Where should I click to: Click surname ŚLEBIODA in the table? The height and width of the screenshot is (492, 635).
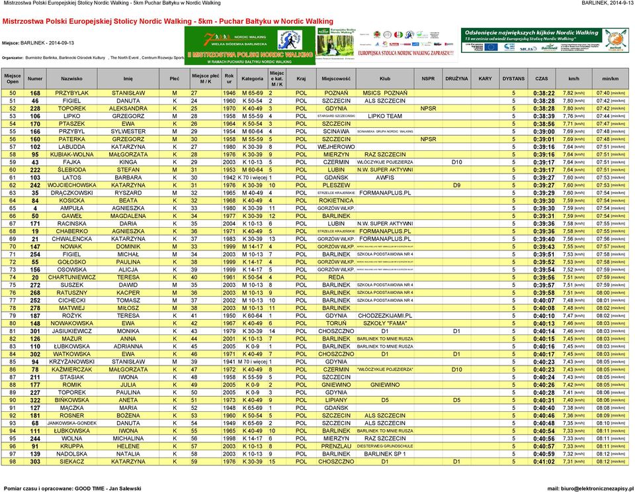(71, 170)
